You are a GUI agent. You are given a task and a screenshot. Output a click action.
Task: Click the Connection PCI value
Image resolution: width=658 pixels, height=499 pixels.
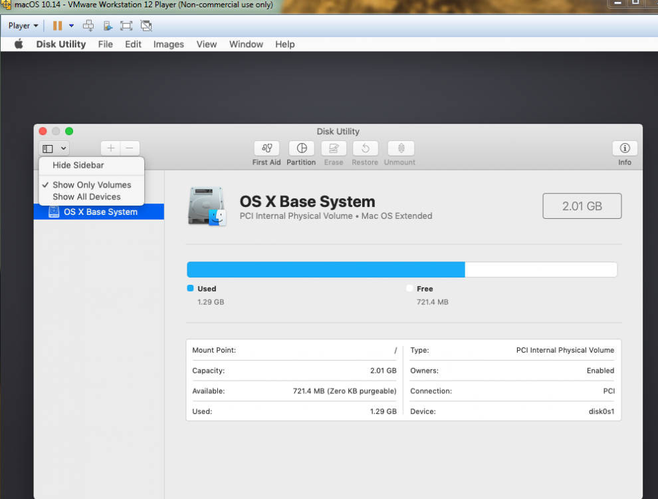[x=609, y=391]
